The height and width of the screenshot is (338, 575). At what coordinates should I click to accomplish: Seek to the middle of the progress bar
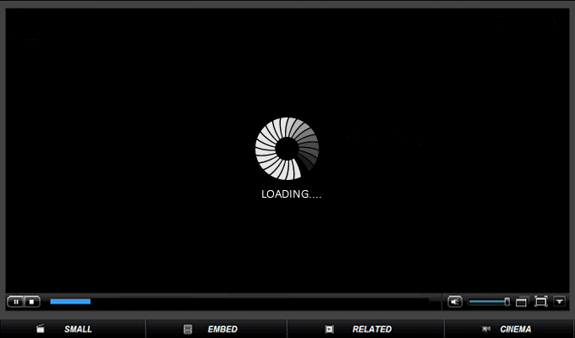click(x=239, y=301)
